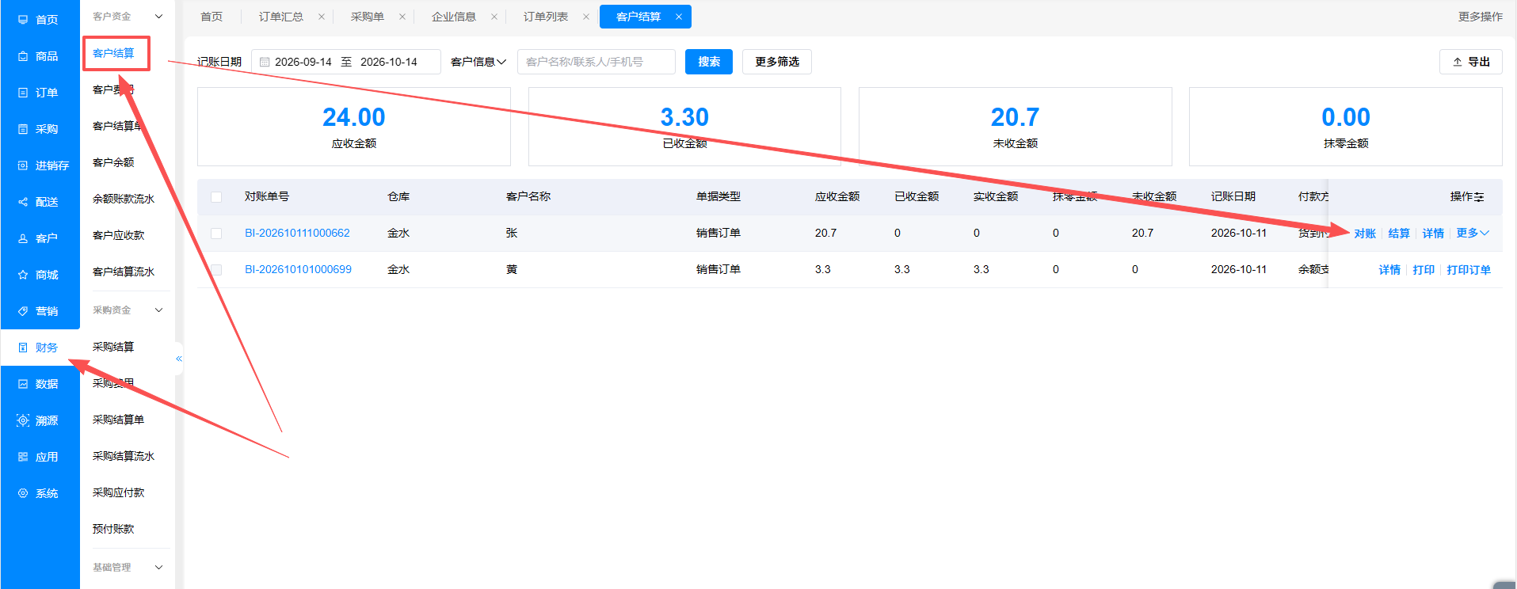Open the 财务 finance sidebar icon
Screen dimensions: 1517x589
click(23, 348)
